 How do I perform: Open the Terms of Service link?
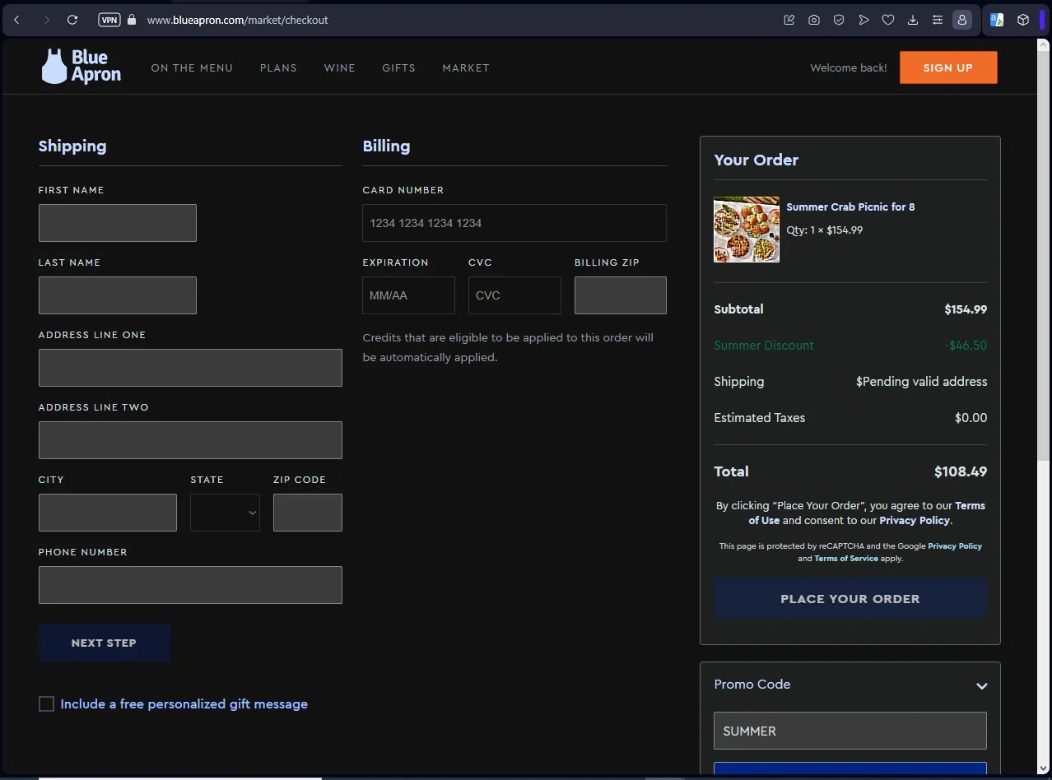point(845,559)
